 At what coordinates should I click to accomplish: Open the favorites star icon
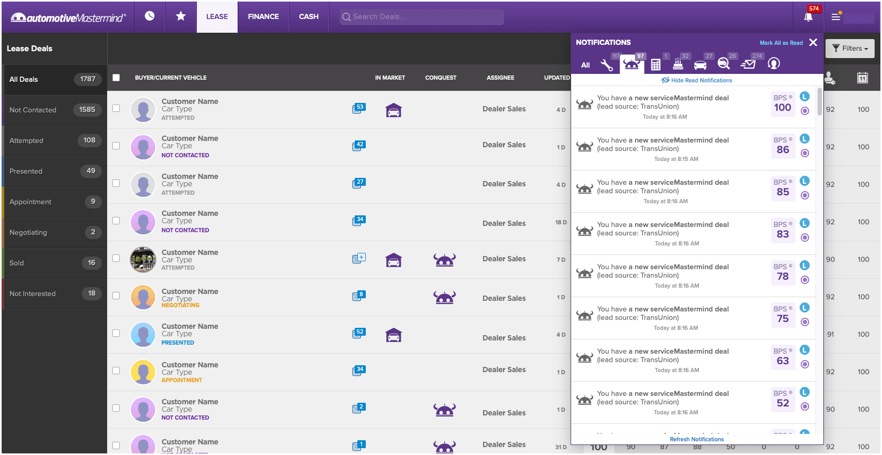[181, 16]
